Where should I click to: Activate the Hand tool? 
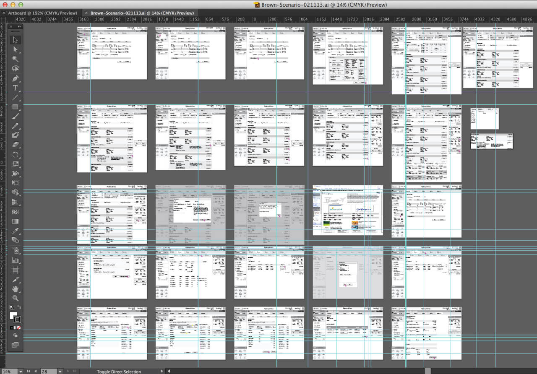(16, 288)
